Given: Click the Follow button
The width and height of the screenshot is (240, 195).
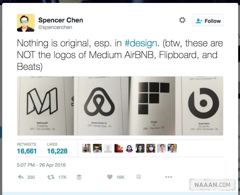Looking at the screenshot, I should [x=208, y=20].
